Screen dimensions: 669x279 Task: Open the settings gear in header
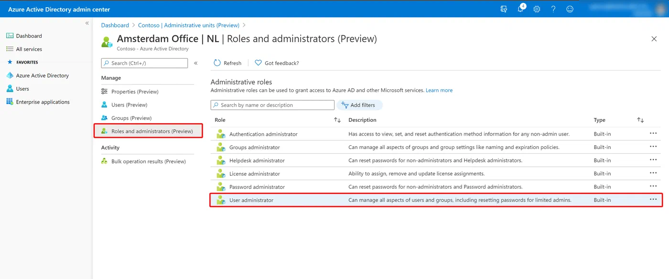[x=537, y=9]
